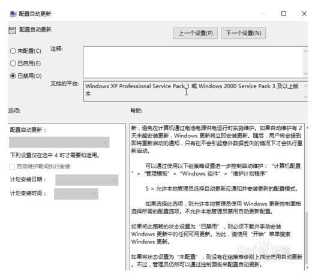Click the policy setting icon beside 配置自动更新 heading
This screenshot has height=280, width=330.
(12, 31)
